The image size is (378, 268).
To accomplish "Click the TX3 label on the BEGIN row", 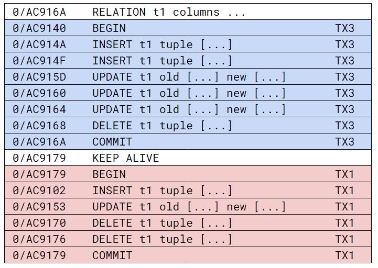I will click(x=345, y=28).
